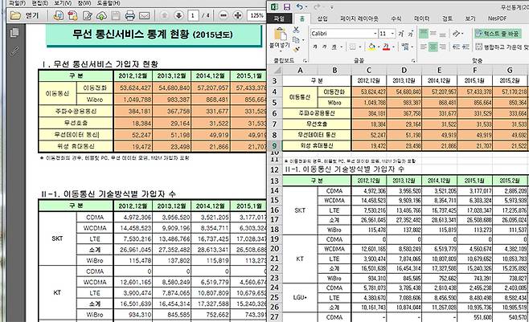This screenshot has width=529, height=322.
Task: Click the format painter brush icon
Action: (x=296, y=50)
